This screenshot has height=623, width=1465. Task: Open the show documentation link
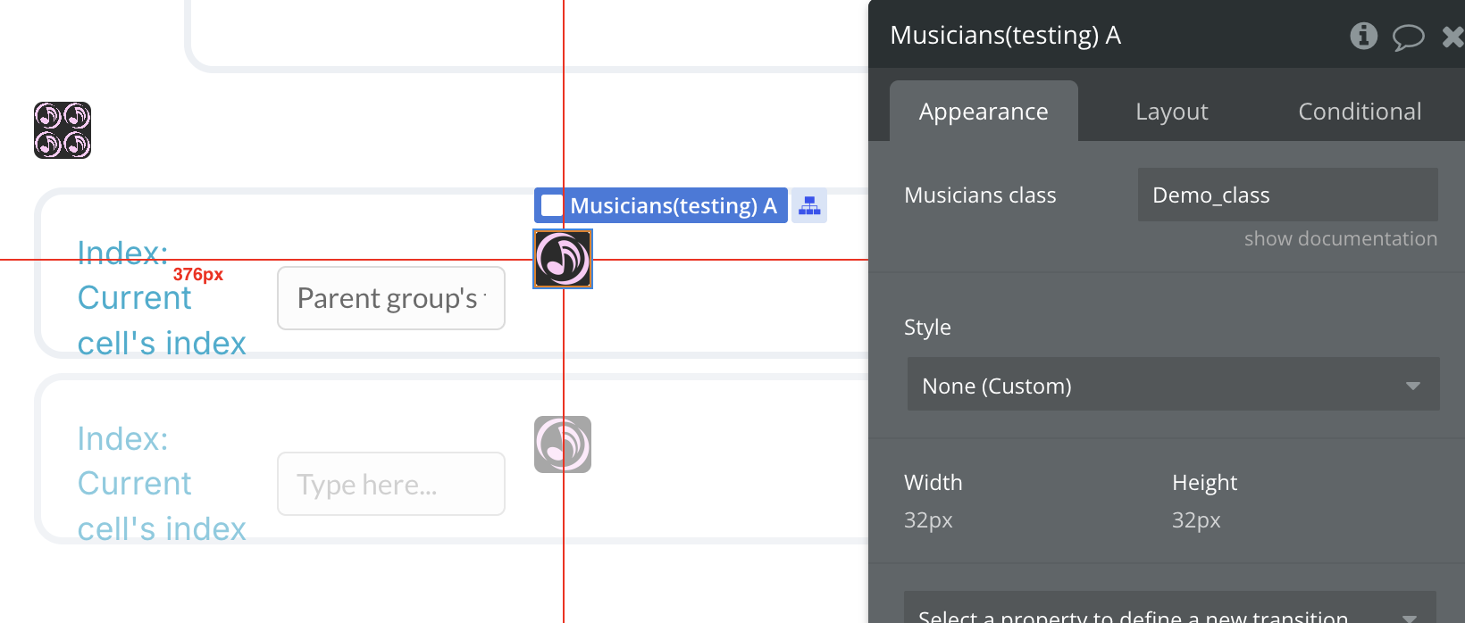(1340, 238)
